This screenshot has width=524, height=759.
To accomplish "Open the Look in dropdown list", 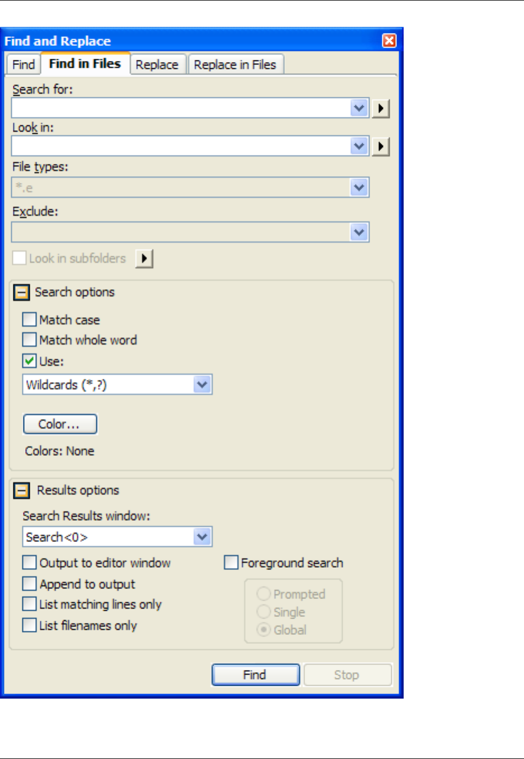I will (359, 147).
